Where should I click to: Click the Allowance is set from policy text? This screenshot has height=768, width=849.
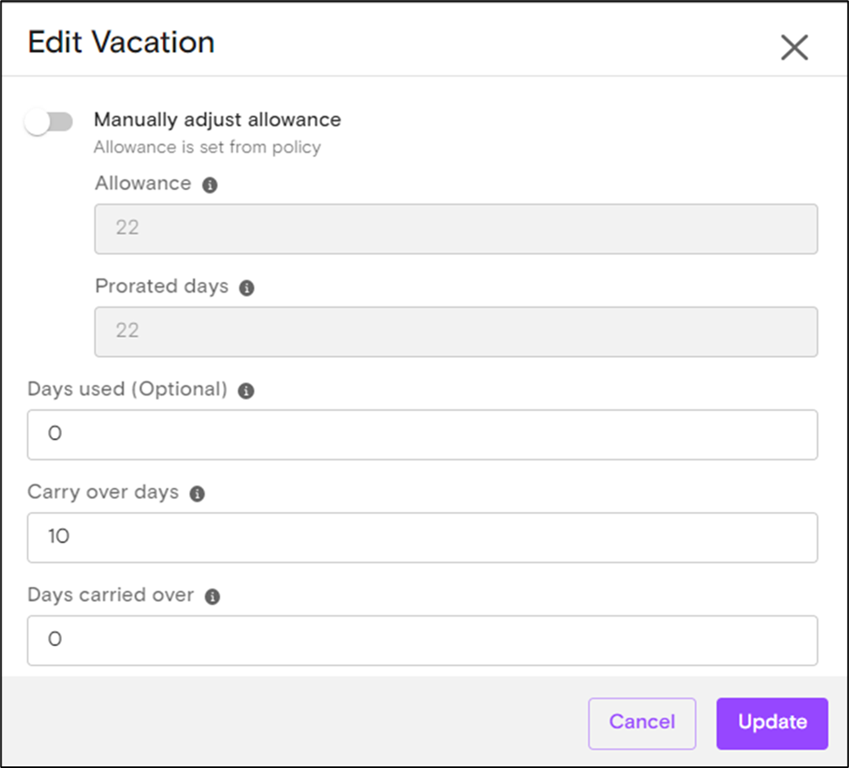(207, 147)
